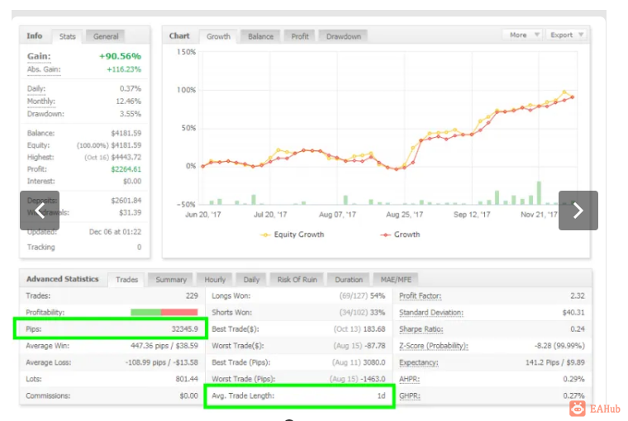Viewport: 628px width, 421px height.
Task: Open the Summary statistics tab
Action: click(x=171, y=279)
